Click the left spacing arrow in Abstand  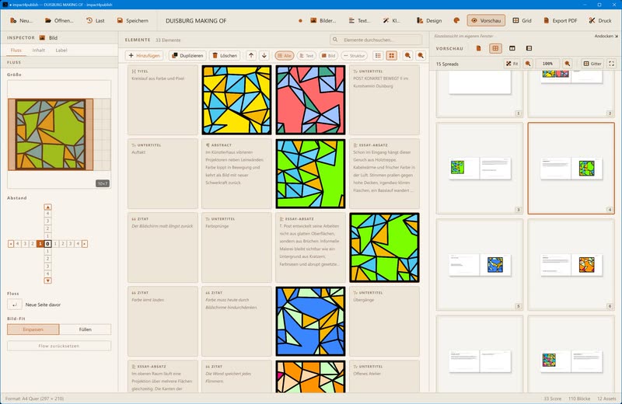pyautogui.click(x=11, y=244)
